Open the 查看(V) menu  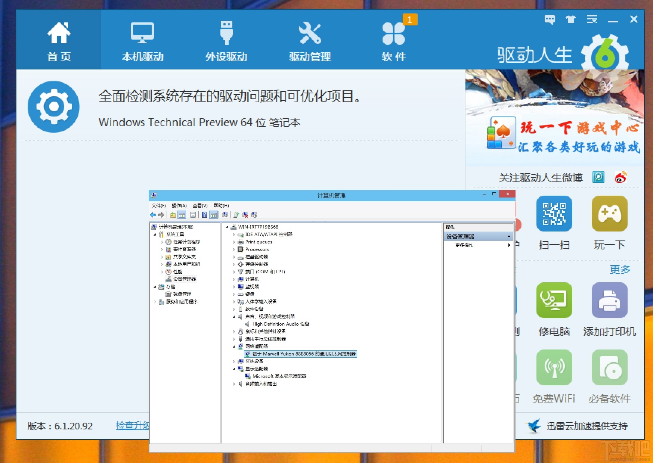200,205
